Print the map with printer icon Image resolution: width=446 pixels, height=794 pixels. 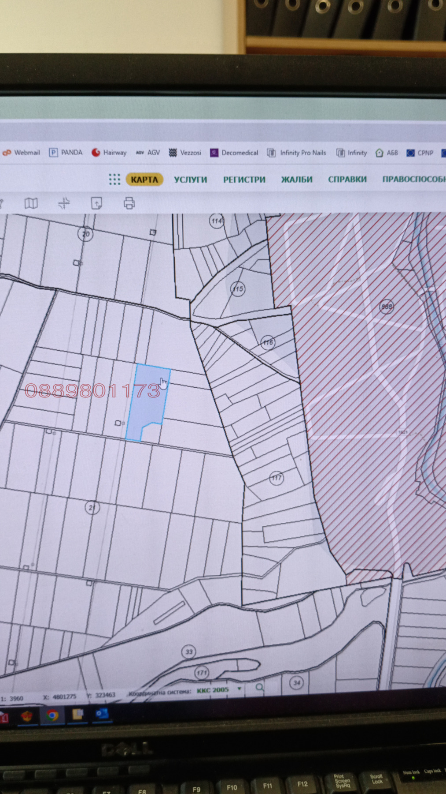point(129,203)
